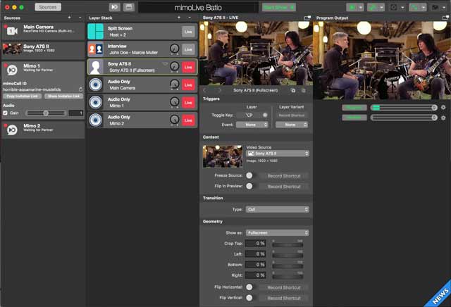Switch off Audio Only Mimo 2 Live

188,120
